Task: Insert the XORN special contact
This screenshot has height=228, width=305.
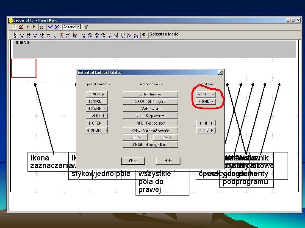Action: pos(97,101)
